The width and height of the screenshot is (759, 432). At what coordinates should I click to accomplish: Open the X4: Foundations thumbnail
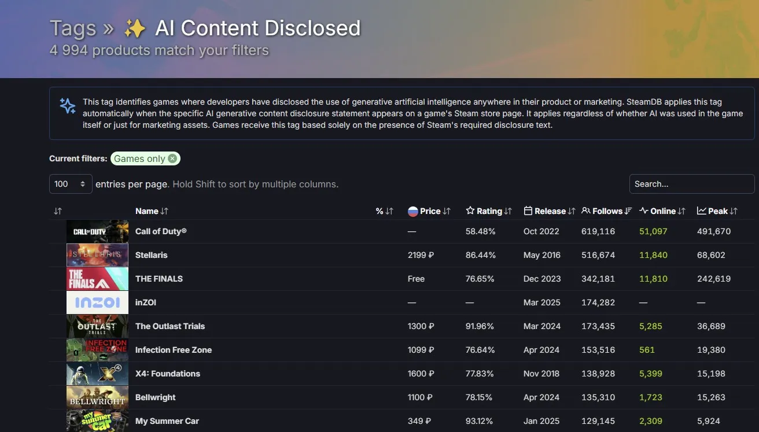click(97, 374)
